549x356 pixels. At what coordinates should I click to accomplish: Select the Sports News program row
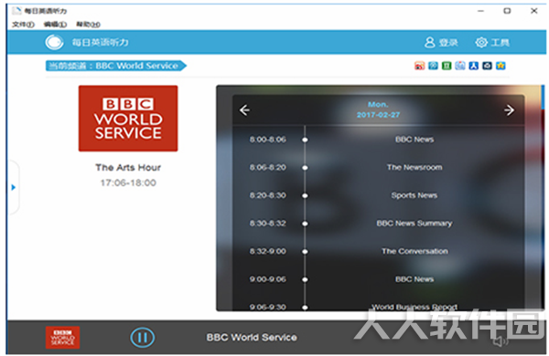pos(378,195)
